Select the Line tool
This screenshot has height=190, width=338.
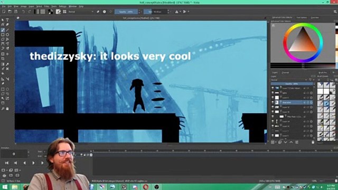point(7,30)
